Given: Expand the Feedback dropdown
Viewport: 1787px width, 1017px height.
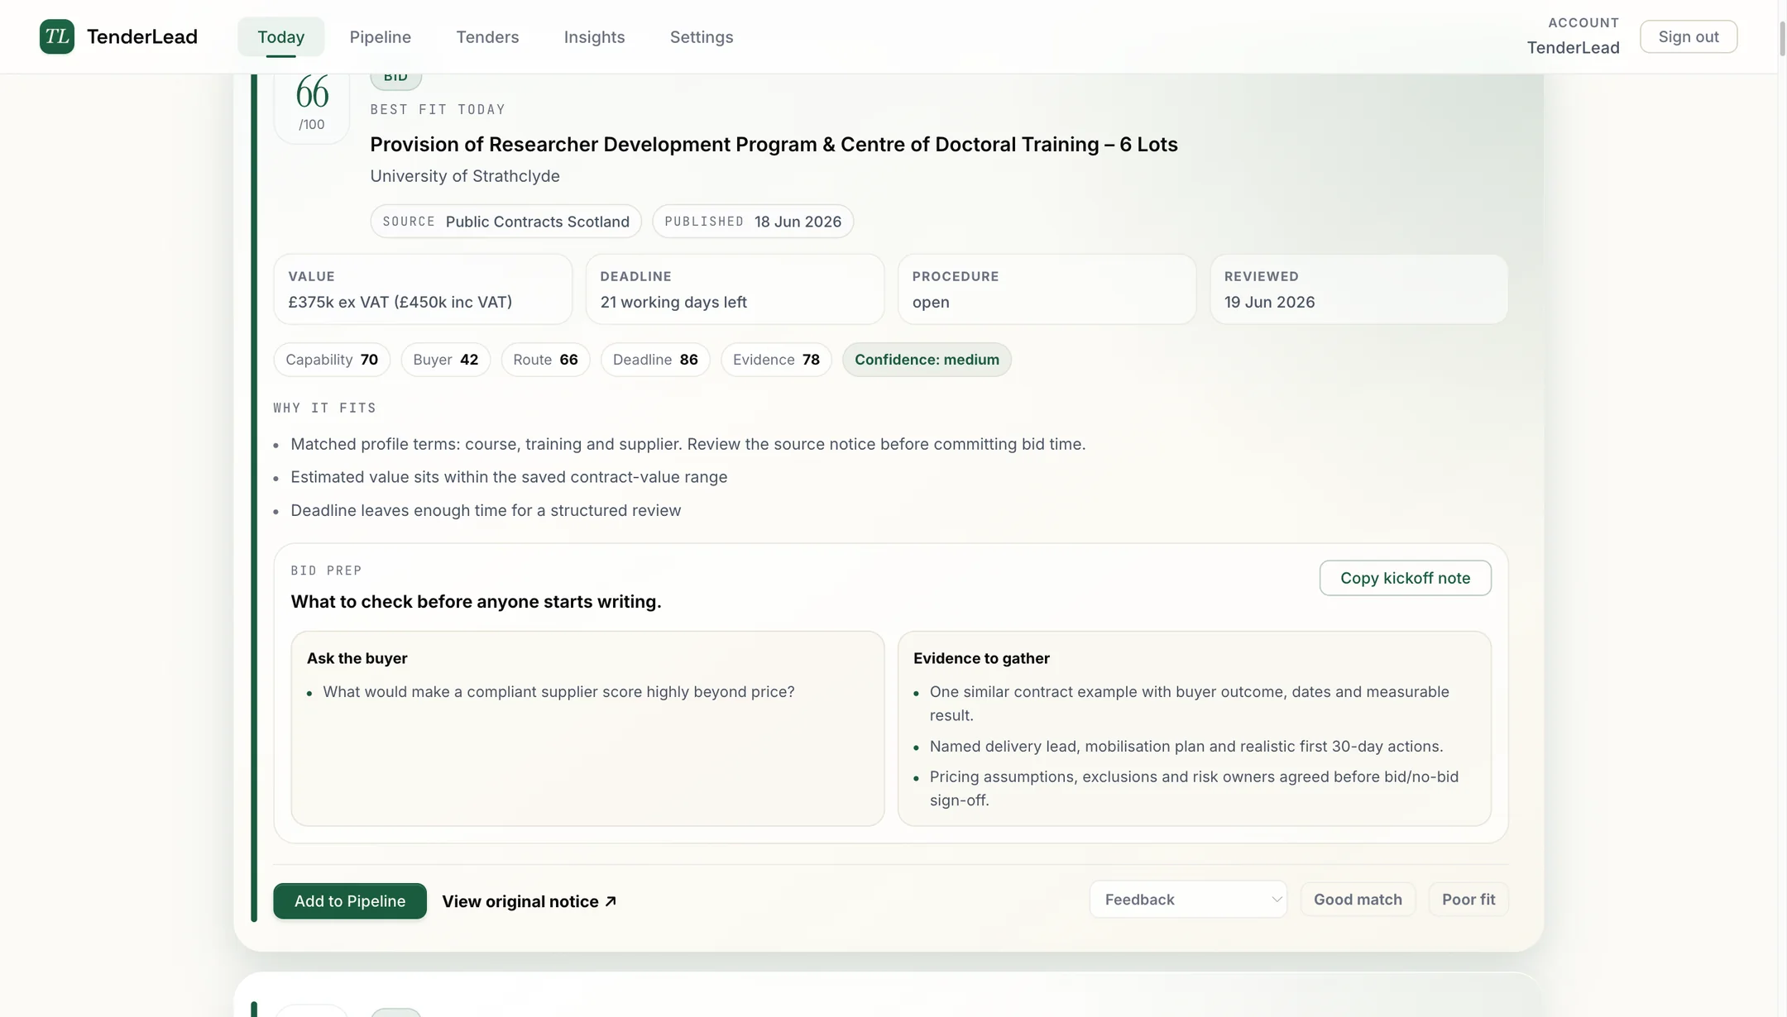Looking at the screenshot, I should (1188, 900).
